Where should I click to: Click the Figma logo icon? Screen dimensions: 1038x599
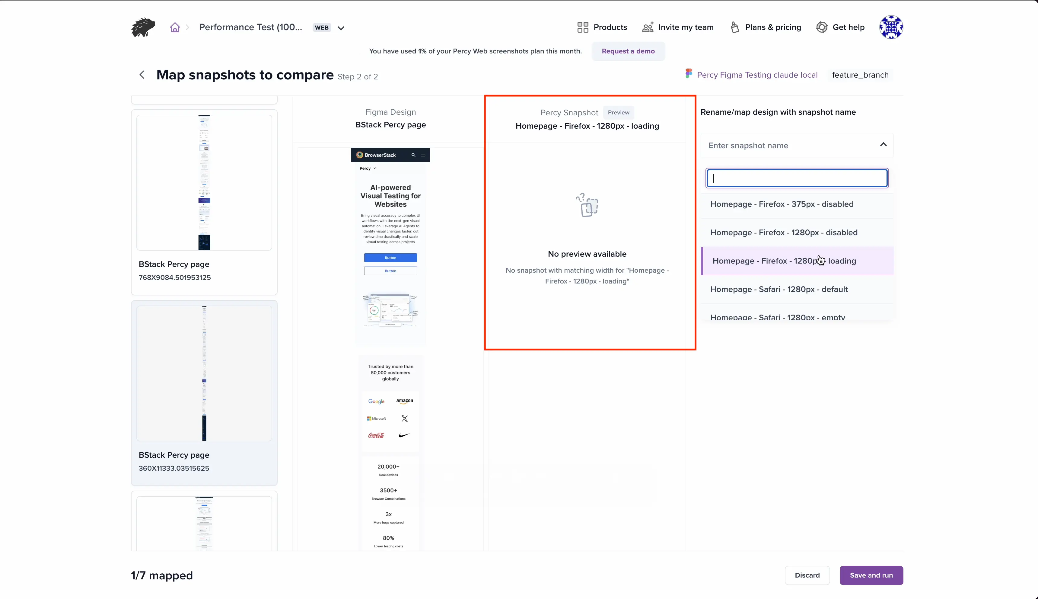[689, 74]
